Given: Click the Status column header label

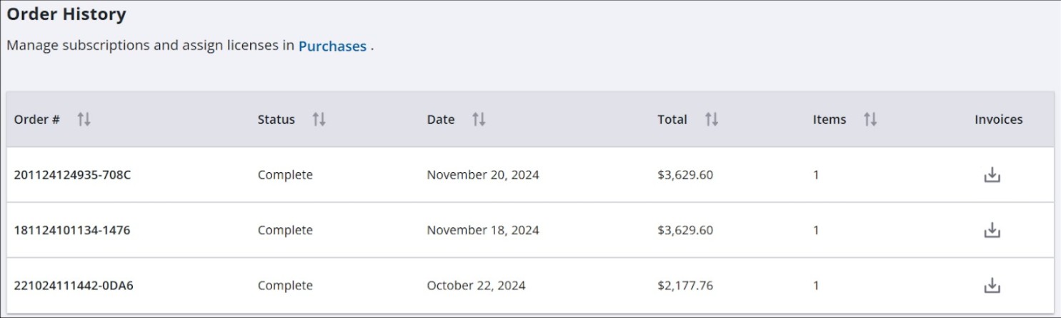Looking at the screenshot, I should coord(277,119).
